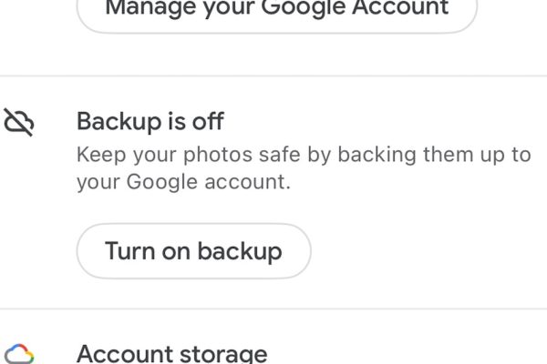
Task: Tap the colorful Google One cloud icon
Action: [x=19, y=354]
